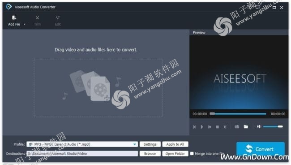The width and height of the screenshot is (291, 165).
Task: Skip to next track in preview
Action: click(225, 127)
